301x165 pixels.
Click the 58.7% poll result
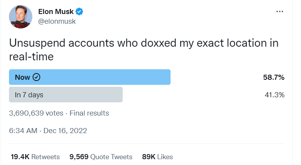[274, 77]
